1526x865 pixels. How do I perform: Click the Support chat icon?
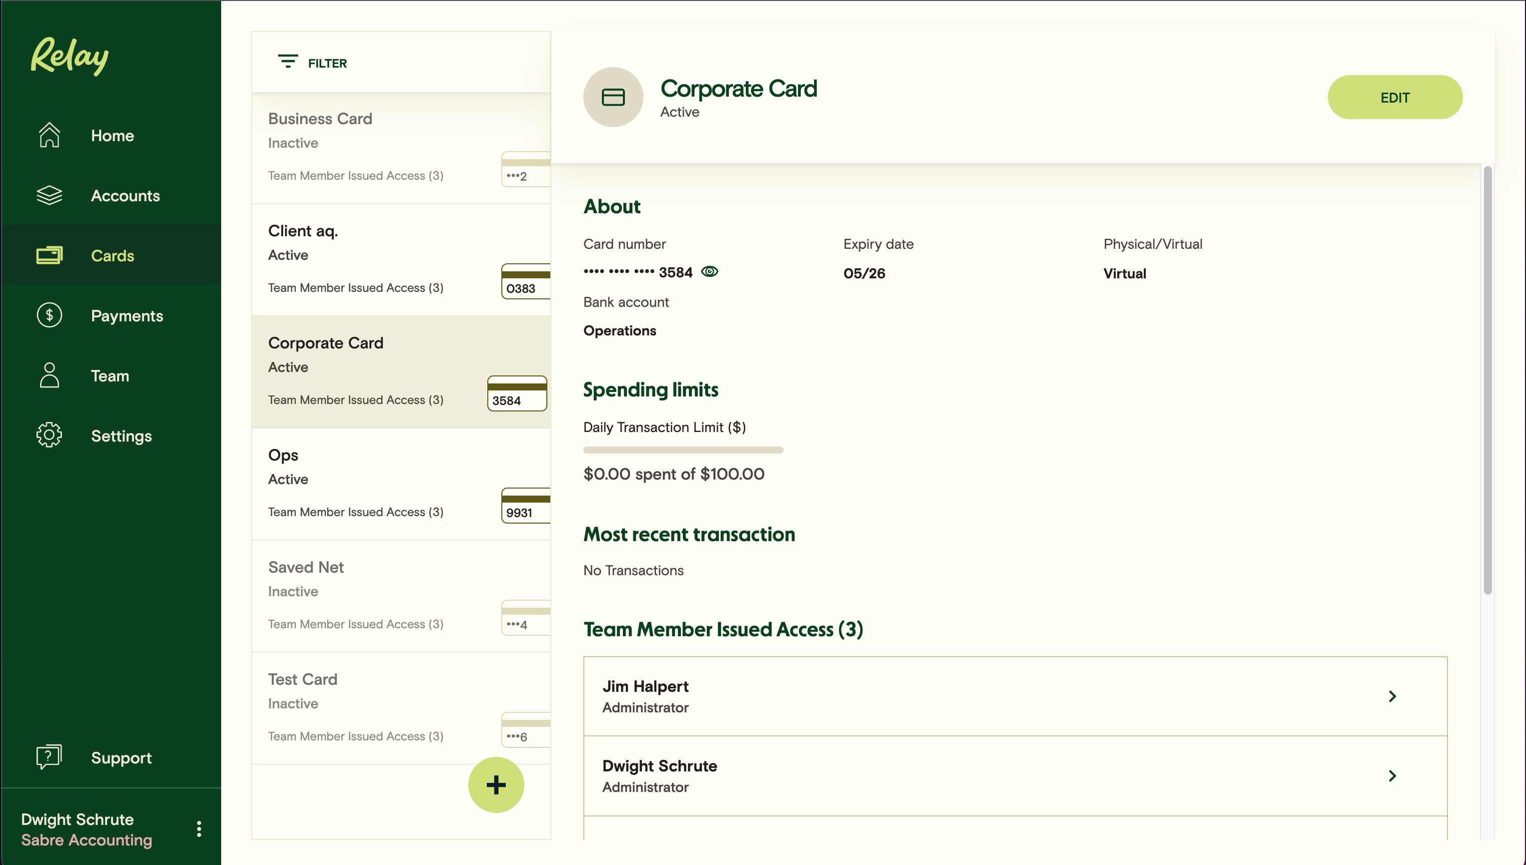click(50, 757)
